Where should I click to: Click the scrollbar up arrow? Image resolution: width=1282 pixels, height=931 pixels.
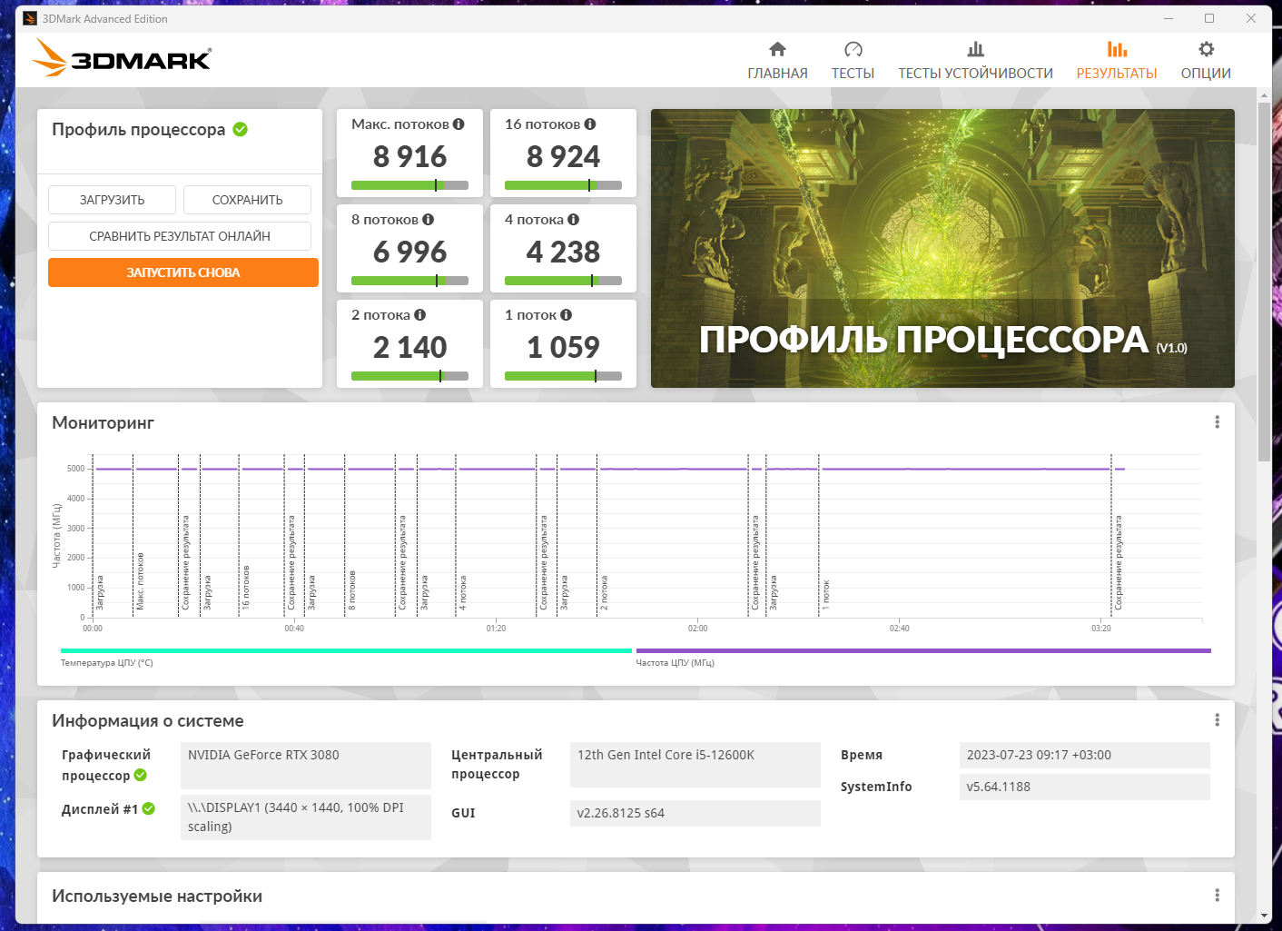(x=1265, y=94)
